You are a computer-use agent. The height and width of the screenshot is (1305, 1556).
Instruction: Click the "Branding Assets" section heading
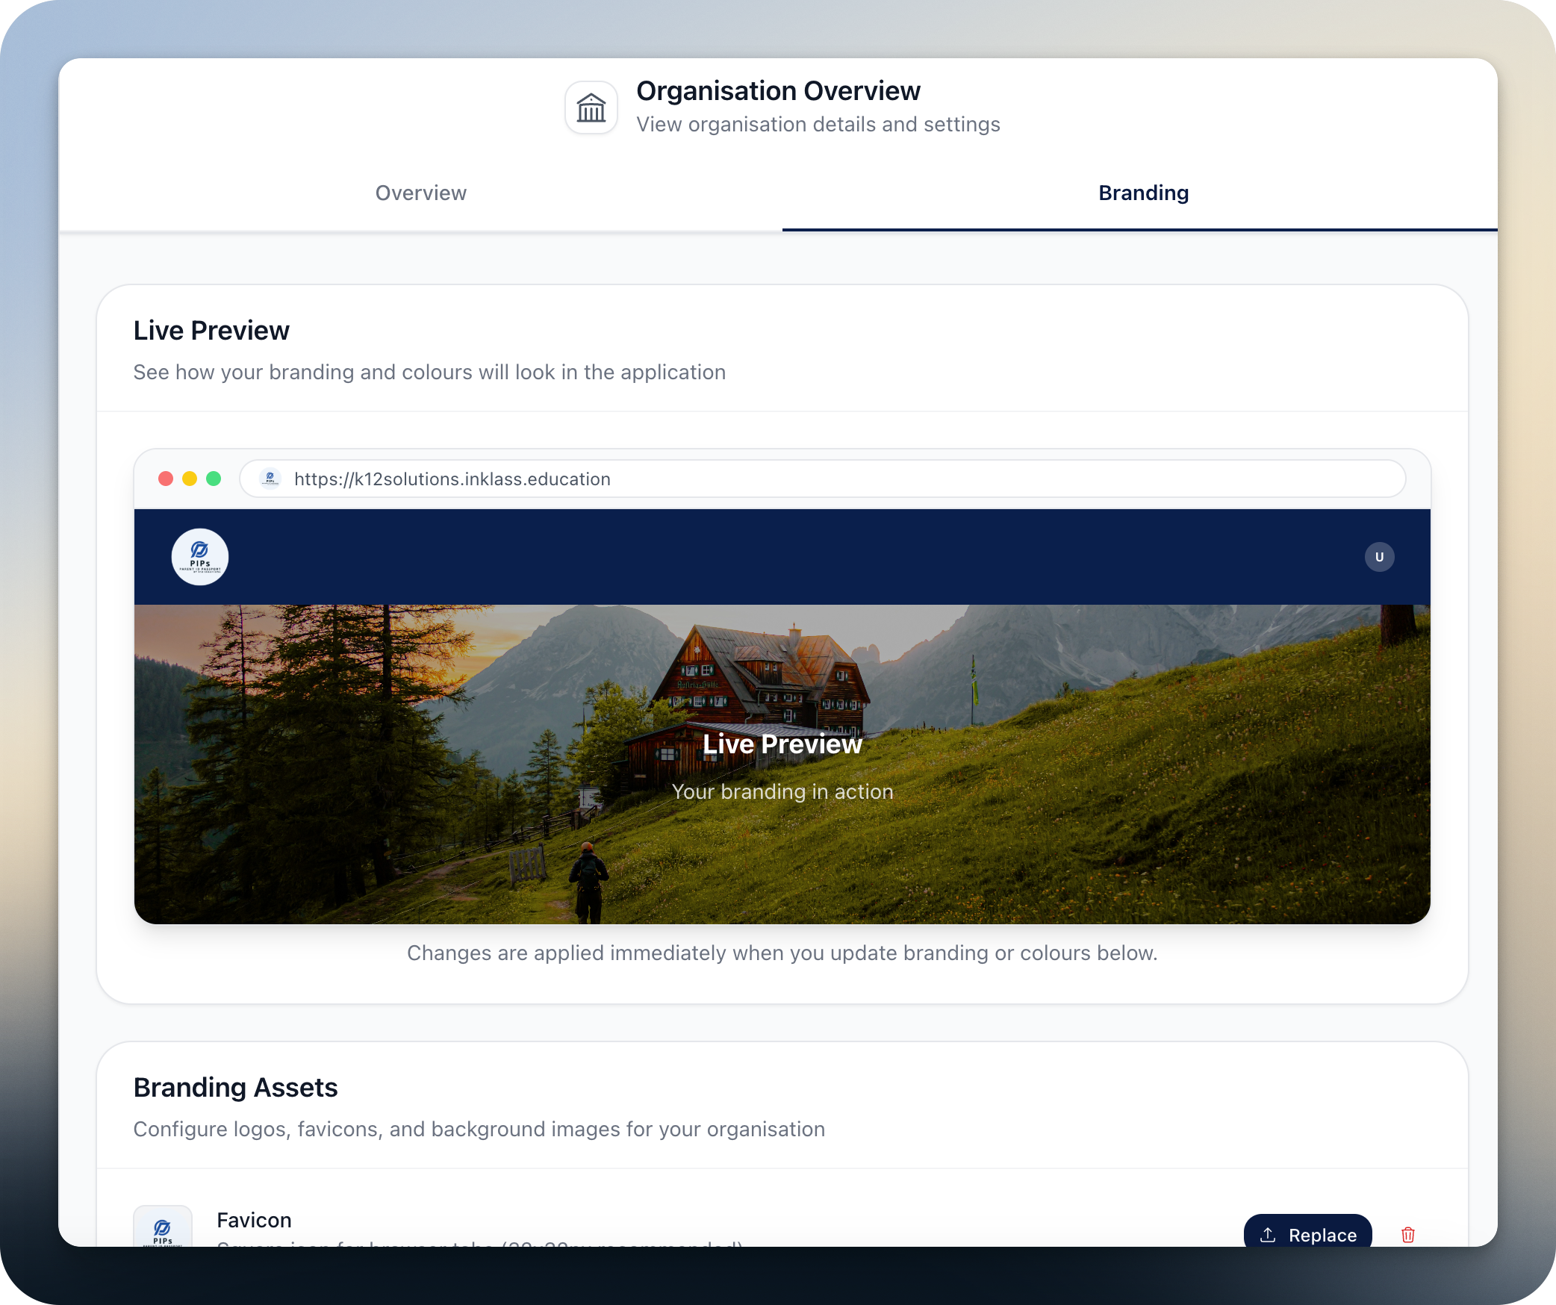pos(236,1088)
